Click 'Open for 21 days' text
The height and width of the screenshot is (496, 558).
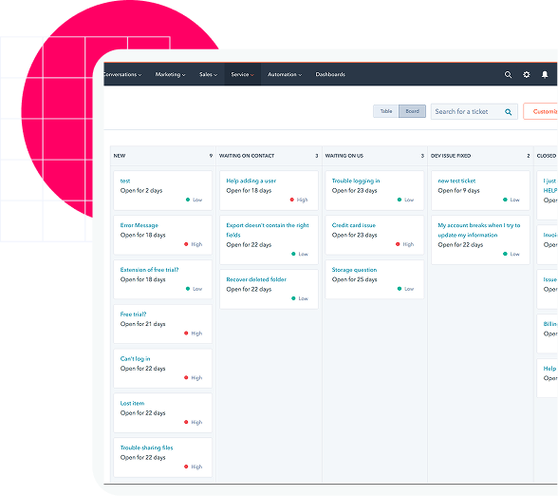click(142, 324)
